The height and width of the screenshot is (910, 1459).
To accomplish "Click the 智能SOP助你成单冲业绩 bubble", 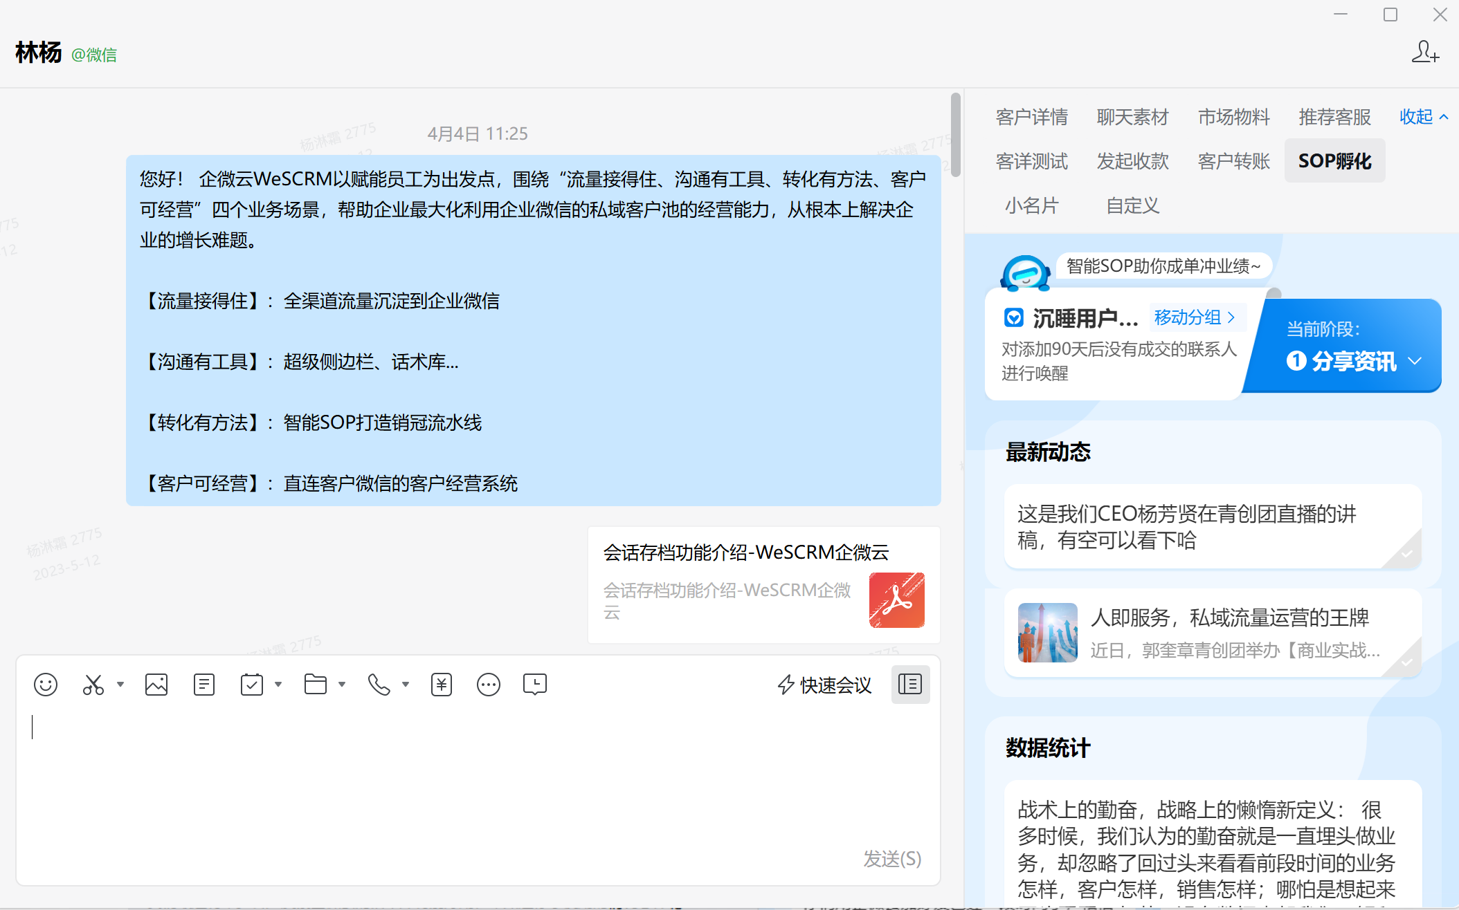I will [x=1163, y=266].
